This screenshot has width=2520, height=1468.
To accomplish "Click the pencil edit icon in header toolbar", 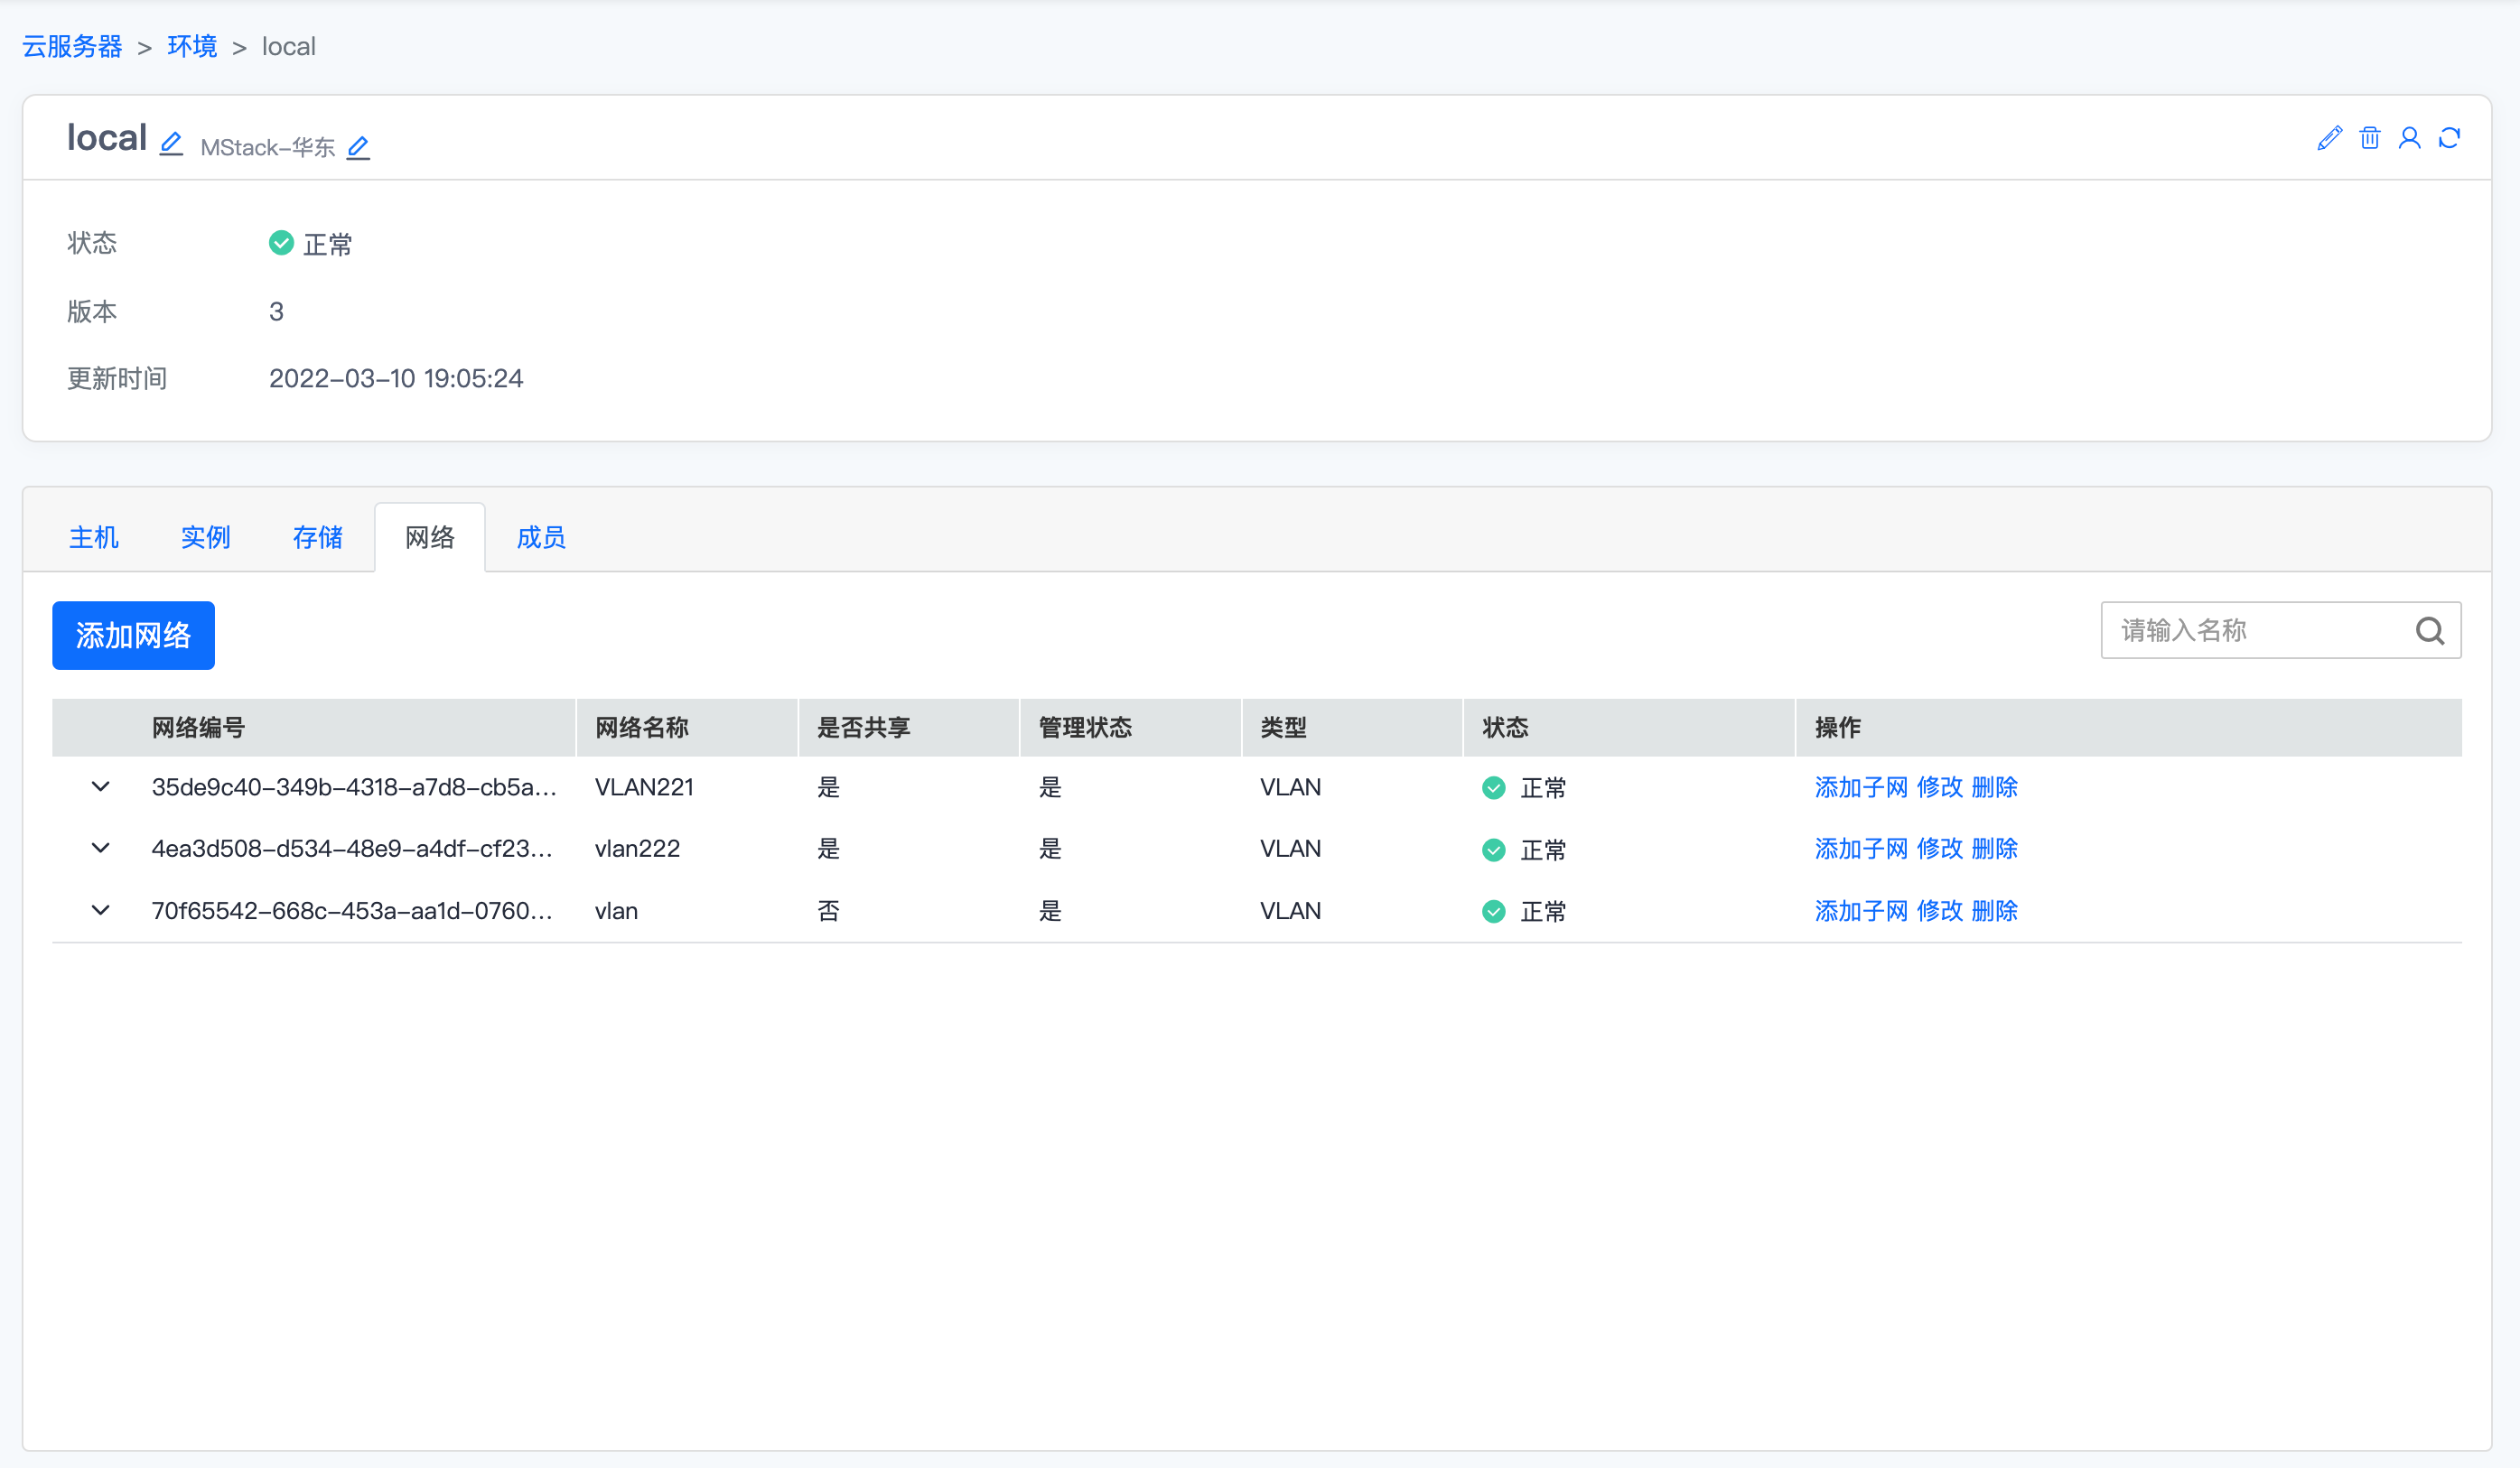I will tap(2329, 138).
